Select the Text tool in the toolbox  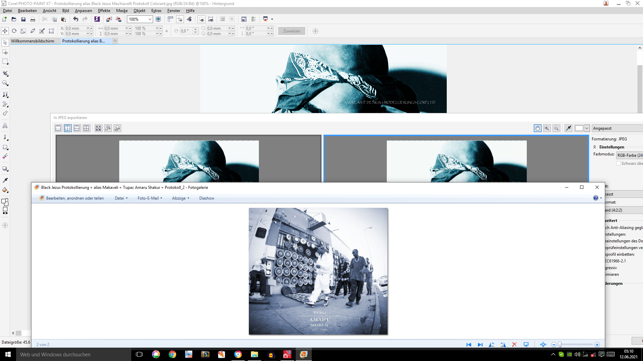click(5, 126)
